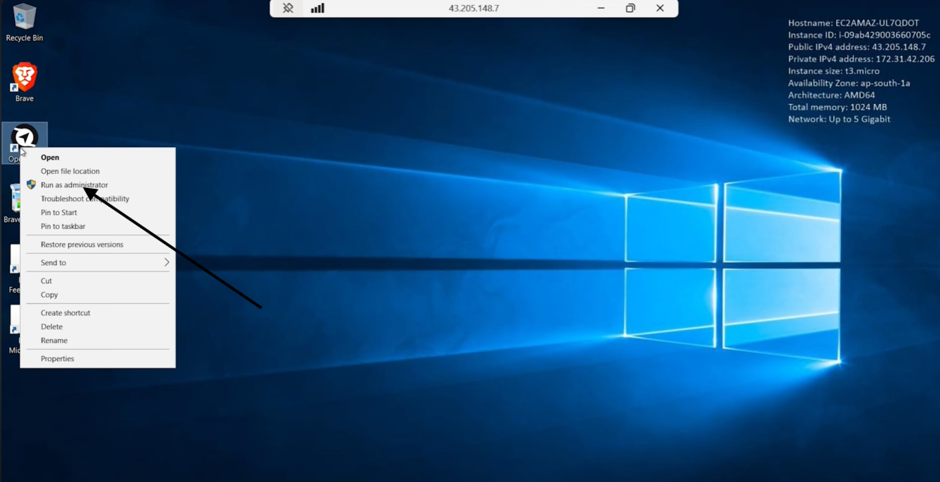Click the shield icon beside Run as administrator
Image resolution: width=940 pixels, height=482 pixels.
pos(31,184)
